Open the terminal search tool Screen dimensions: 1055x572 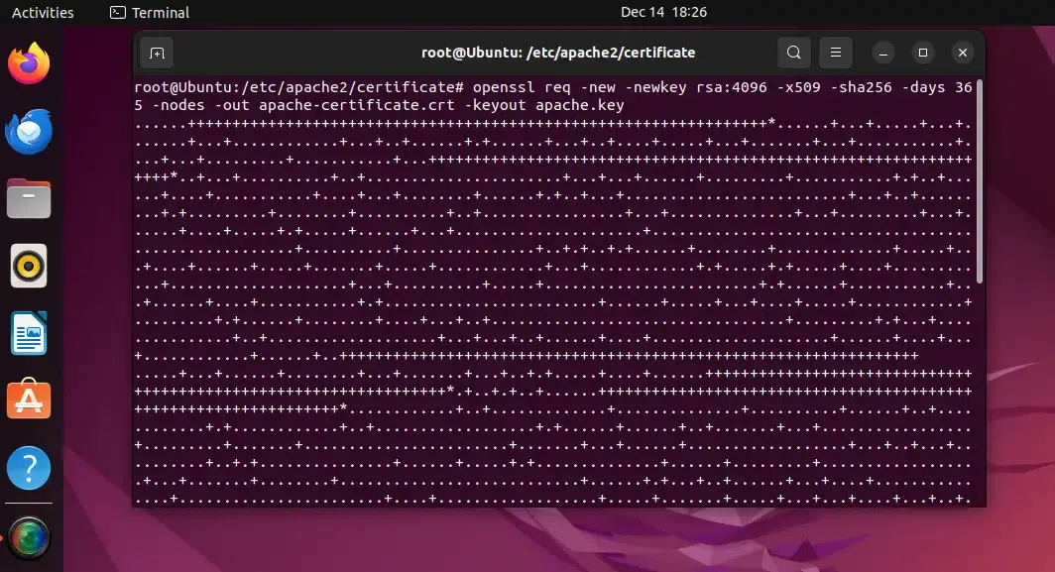(794, 53)
